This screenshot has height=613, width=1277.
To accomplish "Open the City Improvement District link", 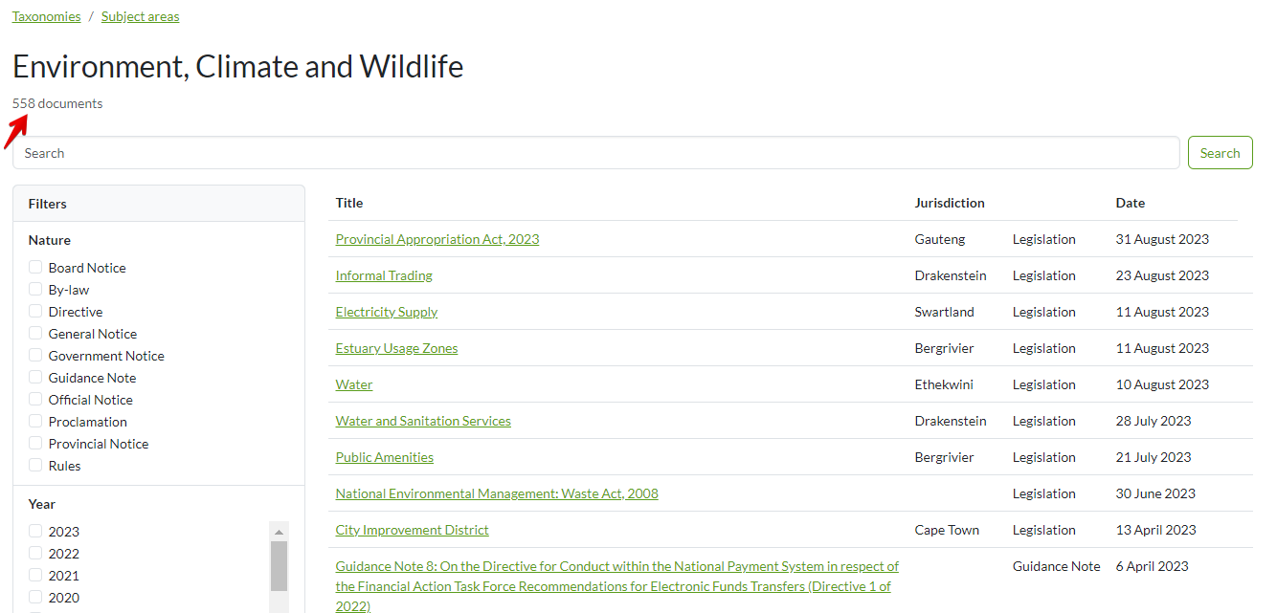I will (412, 530).
